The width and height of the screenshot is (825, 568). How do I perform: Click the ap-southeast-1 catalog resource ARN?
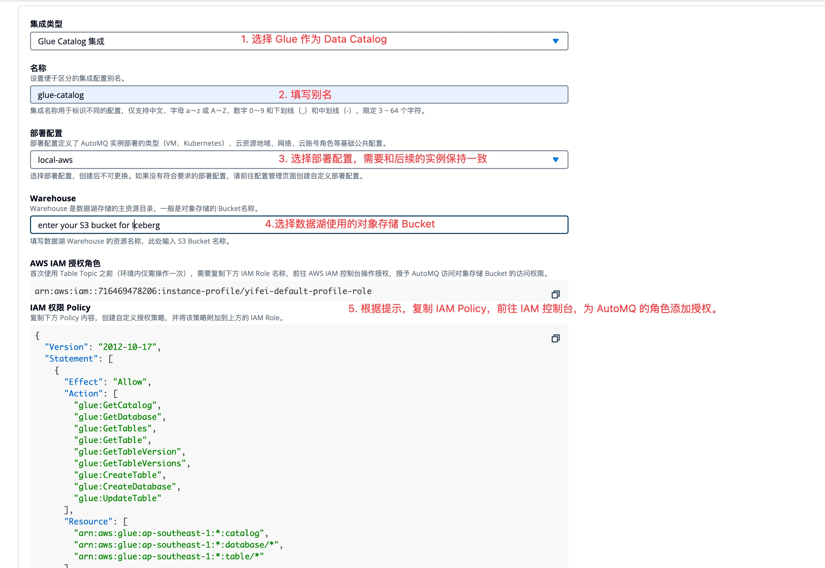(x=169, y=533)
